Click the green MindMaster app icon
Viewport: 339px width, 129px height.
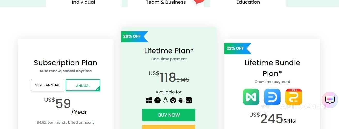tap(251, 97)
